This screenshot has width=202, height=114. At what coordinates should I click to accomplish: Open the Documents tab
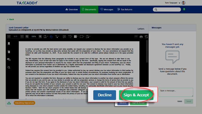pyautogui.click(x=89, y=9)
